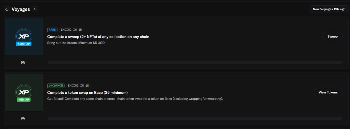Screen dimensions: 350x129
Task: Click the RARE rarity tag
Action: click(52, 30)
